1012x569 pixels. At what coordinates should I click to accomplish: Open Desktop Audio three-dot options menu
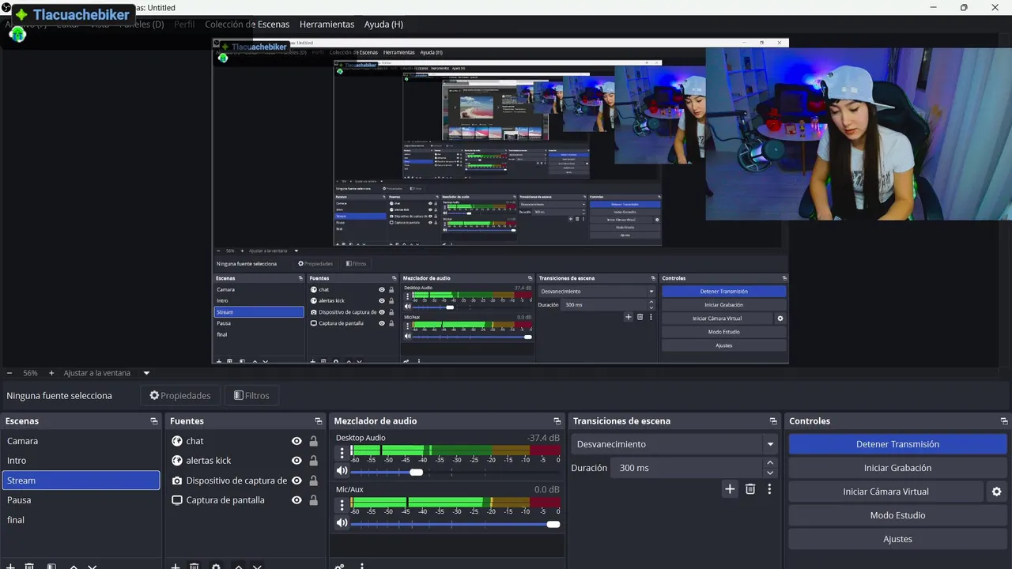pyautogui.click(x=342, y=453)
